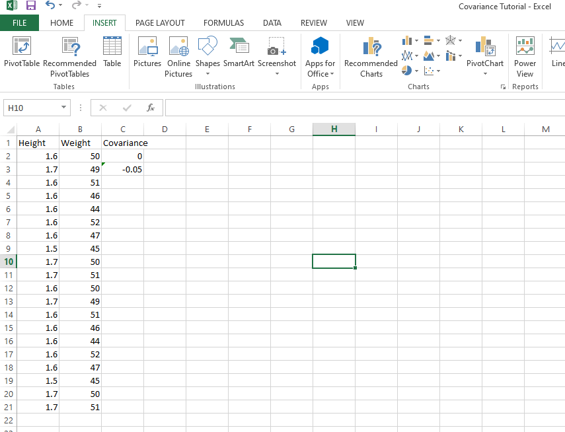Open the Customize Quick Access Toolbar menu

point(99,6)
